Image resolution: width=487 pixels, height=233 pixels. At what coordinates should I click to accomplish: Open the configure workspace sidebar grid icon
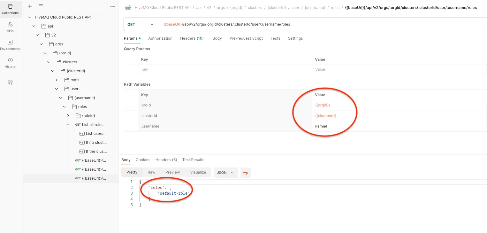pos(10,83)
